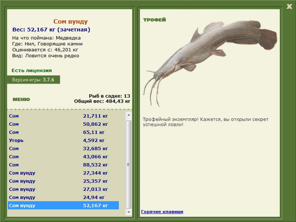Click the На что поймана: Медведка line
296x222 pixels.
pos(46,38)
